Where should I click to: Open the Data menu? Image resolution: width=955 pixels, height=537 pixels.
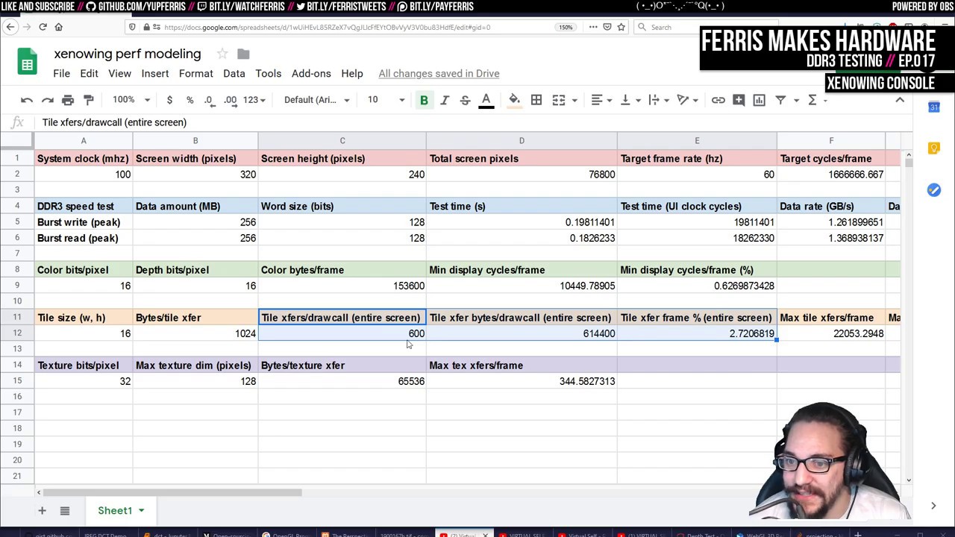point(234,73)
